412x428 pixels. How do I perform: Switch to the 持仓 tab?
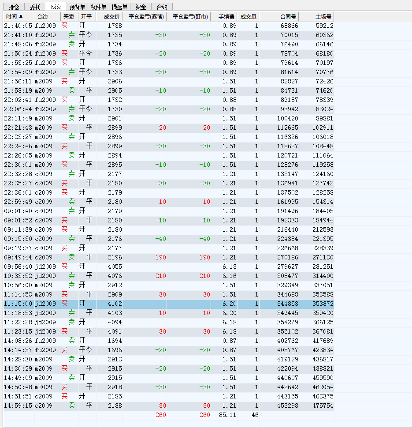coord(14,7)
